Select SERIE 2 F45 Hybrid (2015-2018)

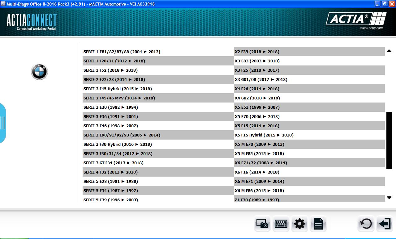coord(158,89)
